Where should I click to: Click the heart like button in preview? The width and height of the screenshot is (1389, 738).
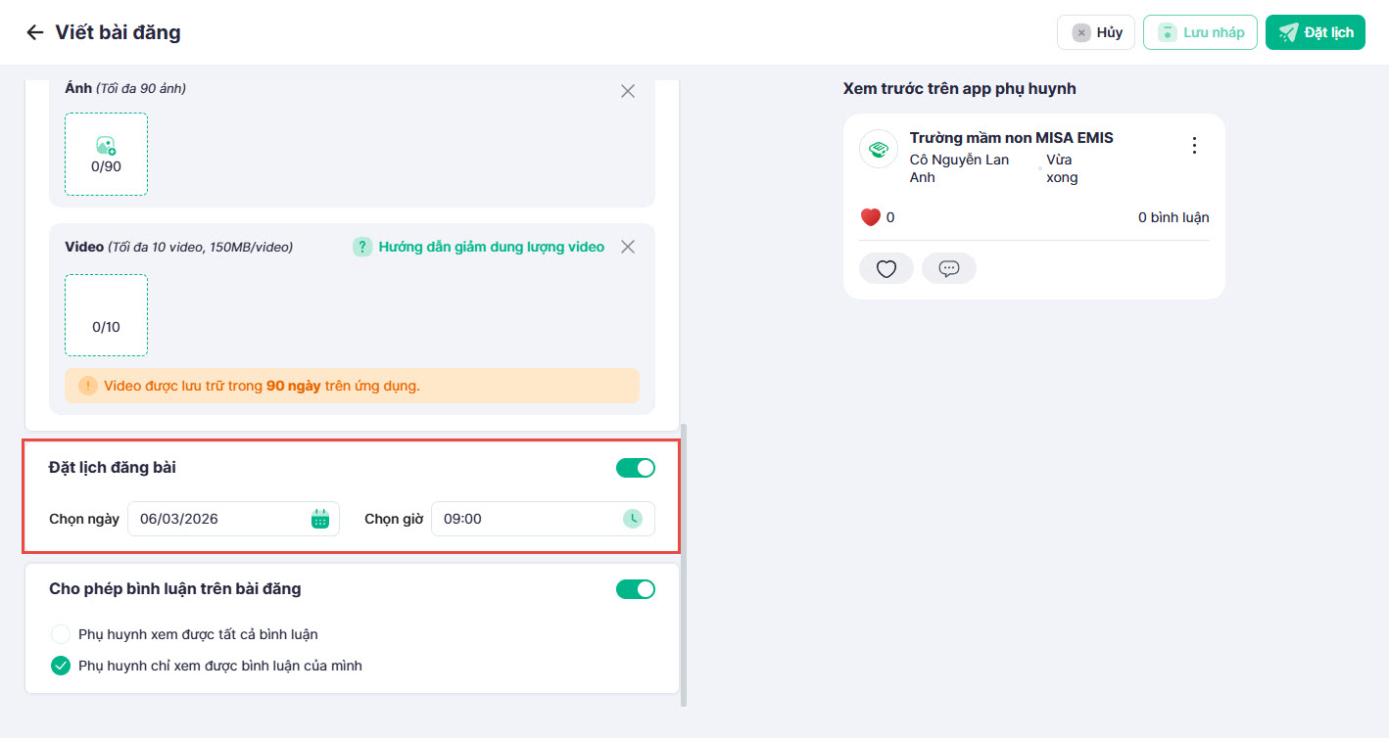click(x=886, y=269)
